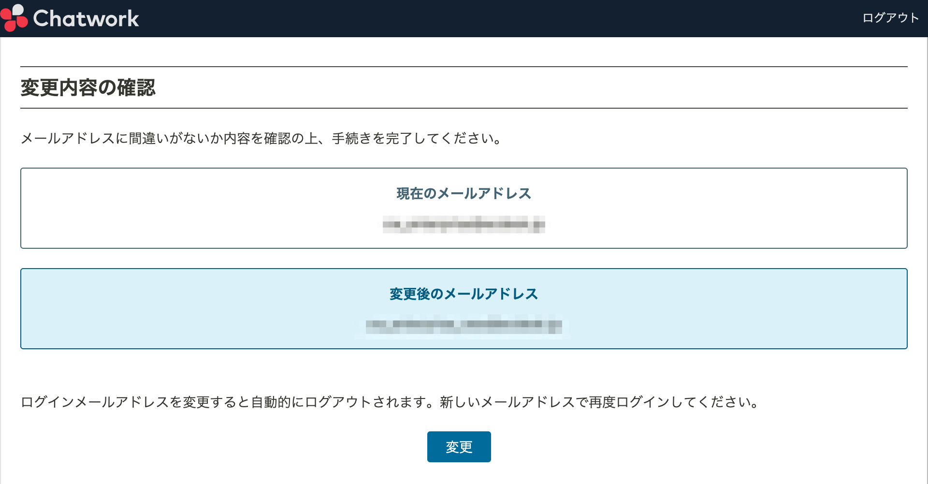Click the horizontal divider above the heading
The image size is (928, 484).
464,66
